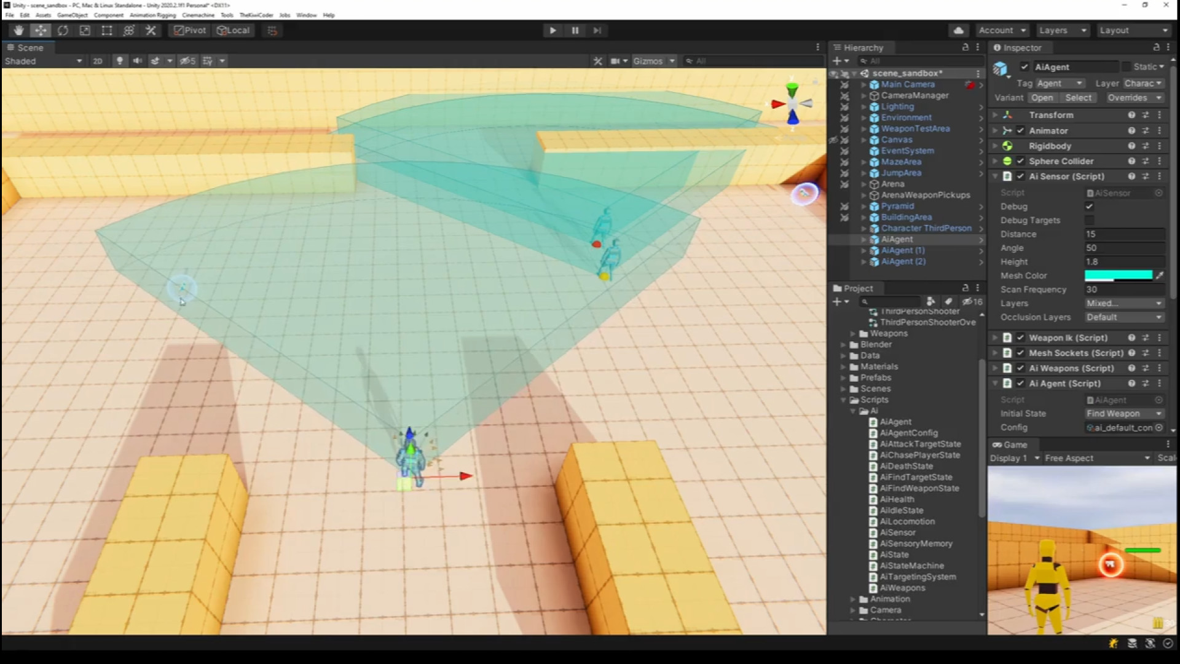This screenshot has width=1180, height=664.
Task: Open cloud services icon
Action: click(958, 30)
